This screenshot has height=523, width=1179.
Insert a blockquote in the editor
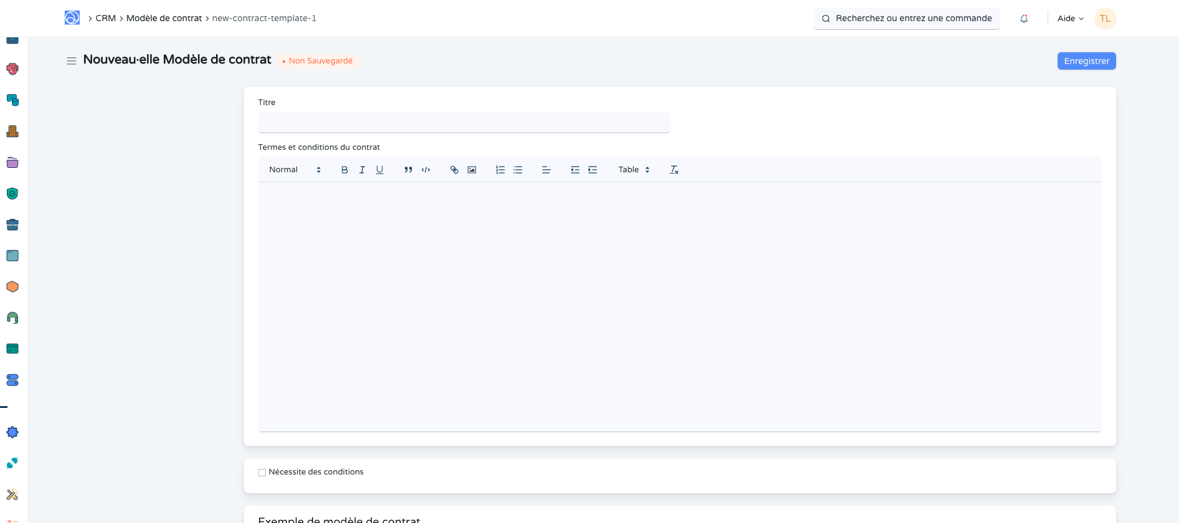point(408,170)
